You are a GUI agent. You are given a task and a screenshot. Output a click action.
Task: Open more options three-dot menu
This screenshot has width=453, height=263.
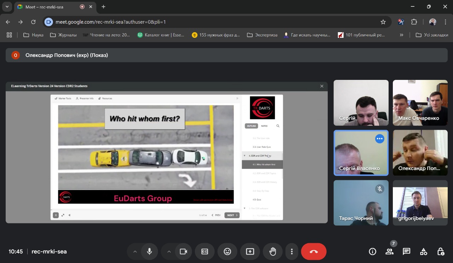point(292,252)
